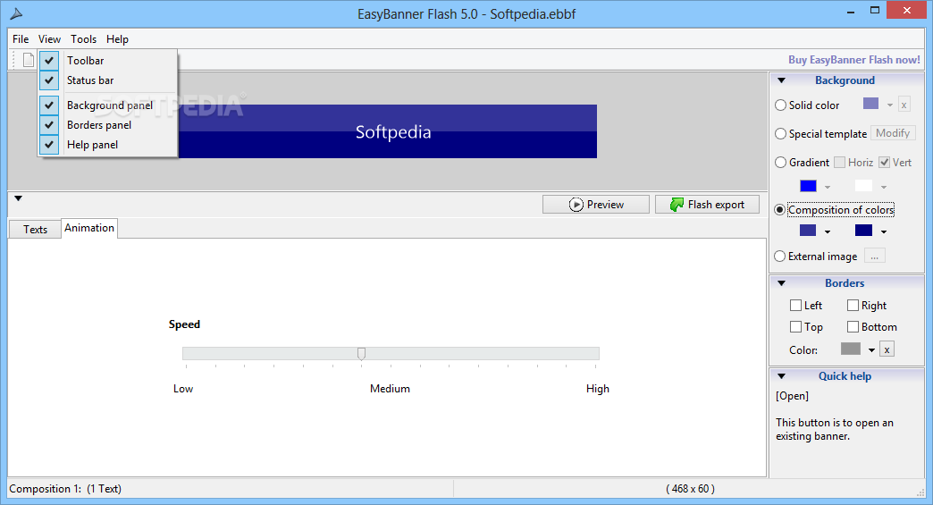Browse for external image with ellipsis button

coord(874,256)
